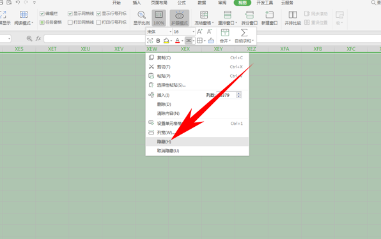This screenshot has height=239, width=381.
Task: Open the 显示比例 zoom ratio magnifier
Action: point(141,15)
